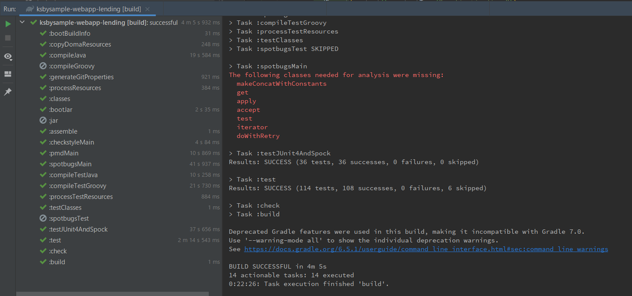Image resolution: width=632 pixels, height=296 pixels.
Task: Click green check icon beside :testJUnit4AndSpock
Action: coord(44,230)
